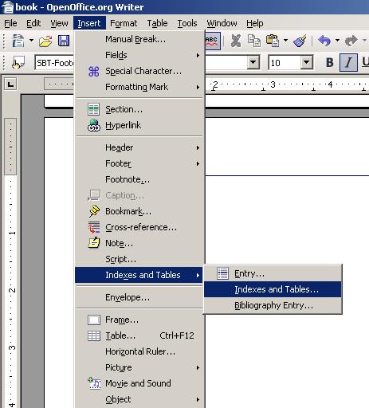Choose Envelope from Insert menu
The height and width of the screenshot is (408, 369).
139,297
